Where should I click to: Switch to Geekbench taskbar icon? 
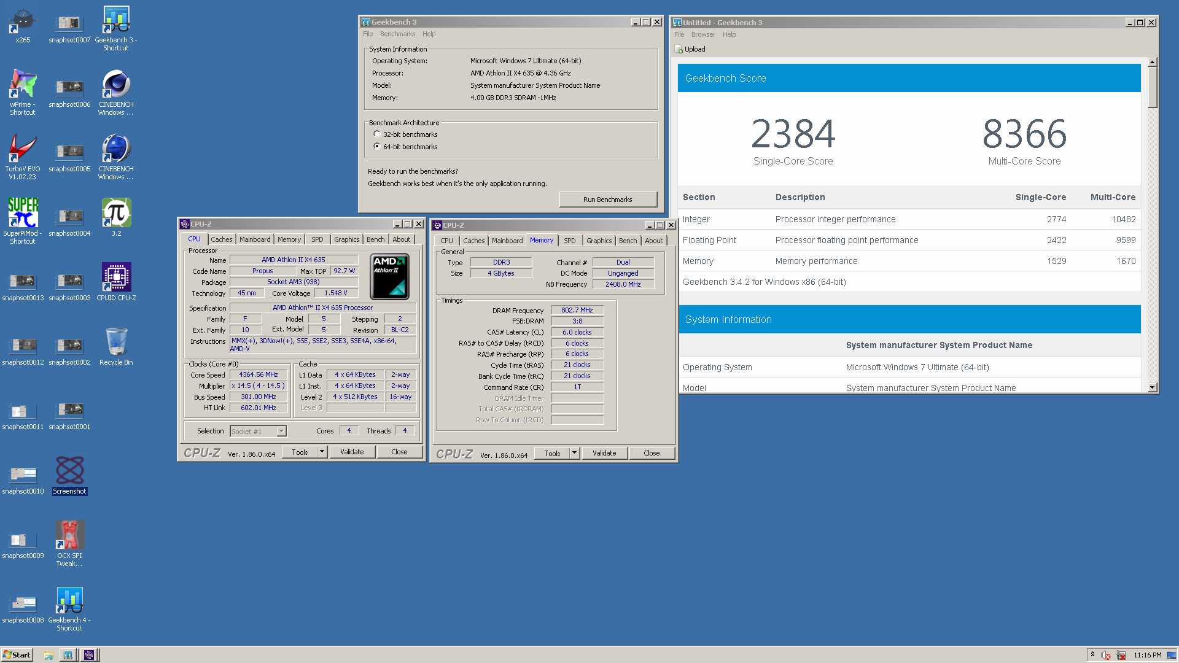coord(68,655)
